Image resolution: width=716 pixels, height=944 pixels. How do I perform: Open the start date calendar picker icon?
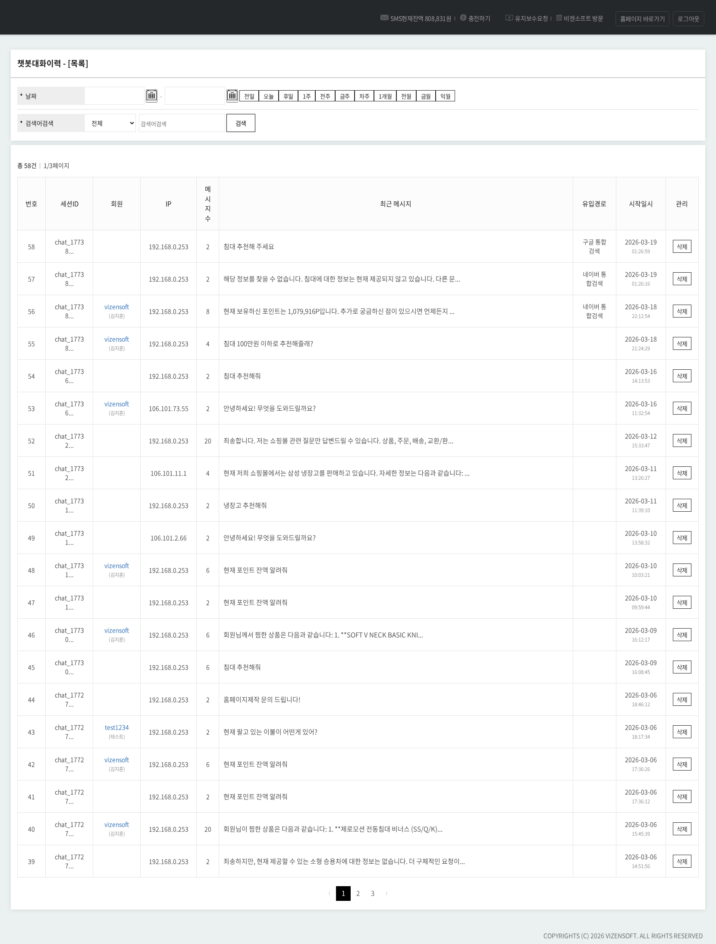point(151,95)
